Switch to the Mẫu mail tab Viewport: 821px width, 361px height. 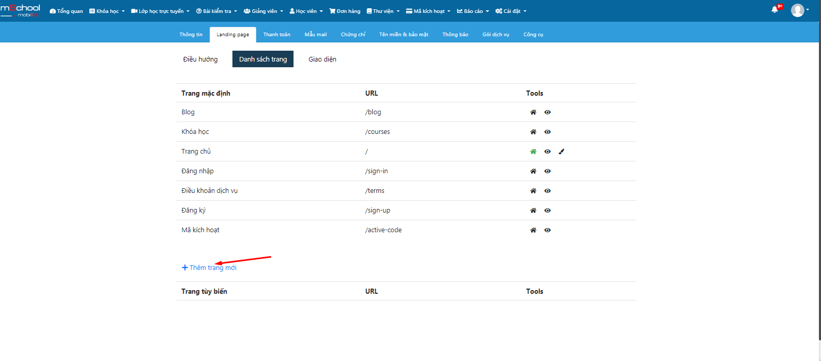(316, 35)
